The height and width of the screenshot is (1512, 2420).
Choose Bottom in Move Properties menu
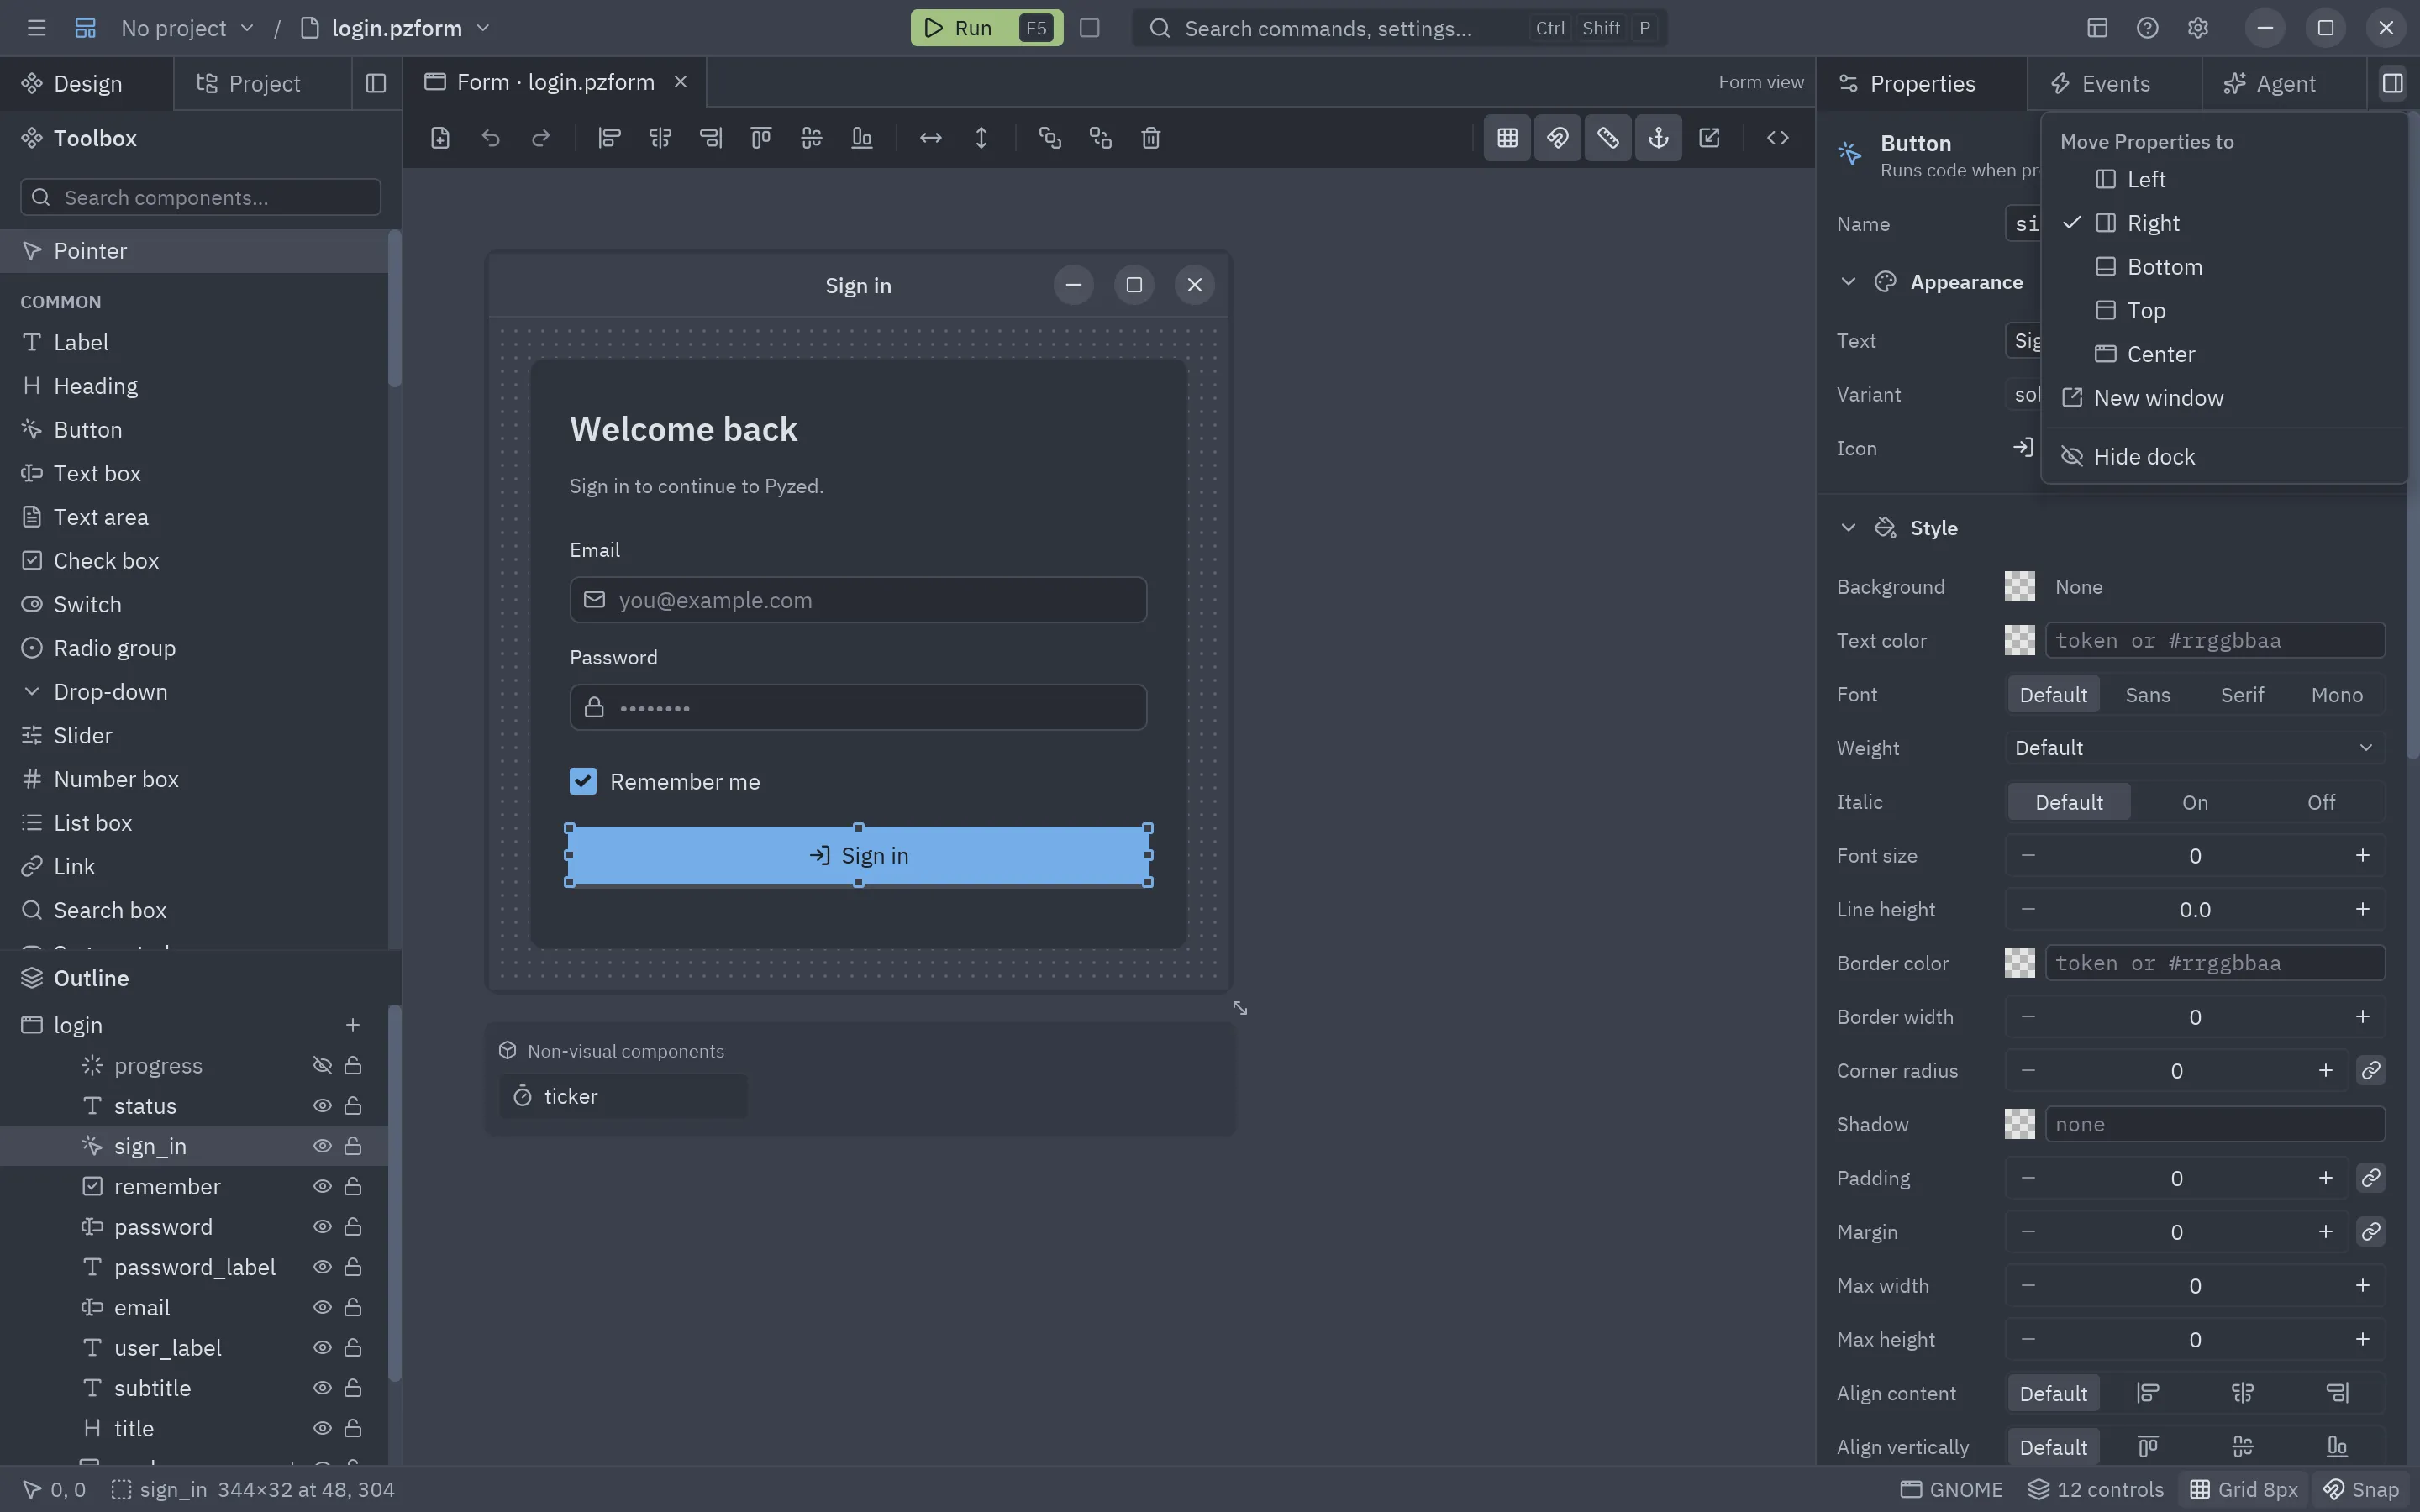coord(2223,267)
